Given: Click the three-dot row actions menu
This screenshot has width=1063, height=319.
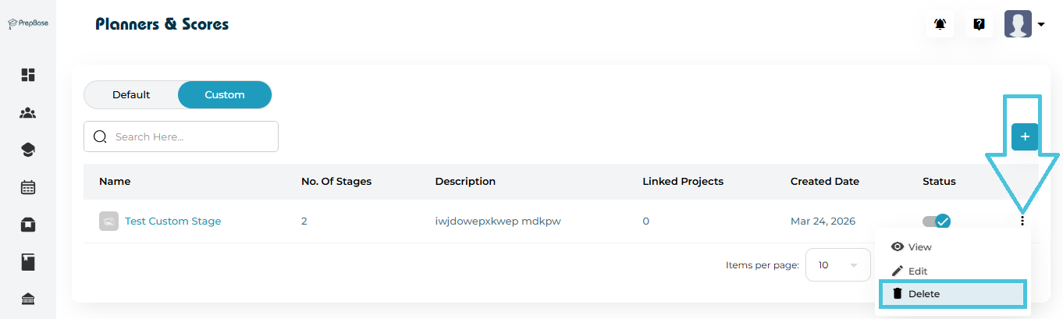Looking at the screenshot, I should coord(1022,222).
